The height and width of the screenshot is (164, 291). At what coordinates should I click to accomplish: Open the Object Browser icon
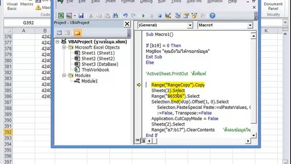(x=194, y=15)
